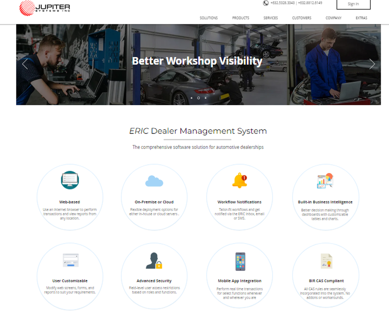The width and height of the screenshot is (389, 316).
Task: Click phone number +632.8812.6149
Action: pos(310,3)
